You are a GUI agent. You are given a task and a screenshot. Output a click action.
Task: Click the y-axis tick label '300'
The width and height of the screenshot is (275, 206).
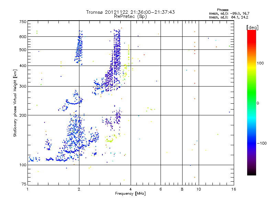coord(23,87)
